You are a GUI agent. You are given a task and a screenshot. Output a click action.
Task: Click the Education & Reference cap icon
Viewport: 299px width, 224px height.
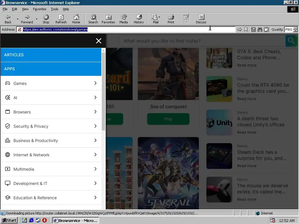pyautogui.click(x=8, y=197)
